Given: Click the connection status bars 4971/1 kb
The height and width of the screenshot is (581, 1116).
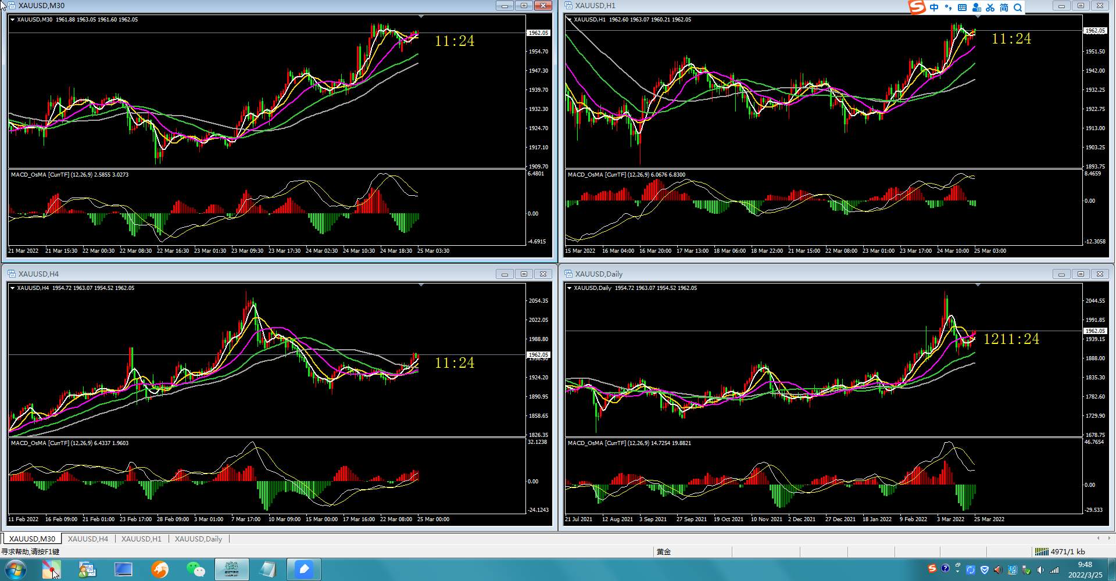Looking at the screenshot, I should (1060, 552).
